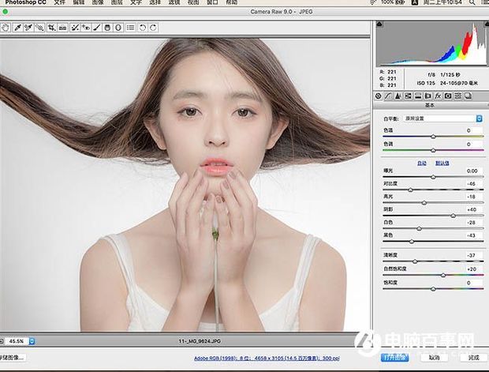Open macOS Spotlight search icon

point(472,2)
